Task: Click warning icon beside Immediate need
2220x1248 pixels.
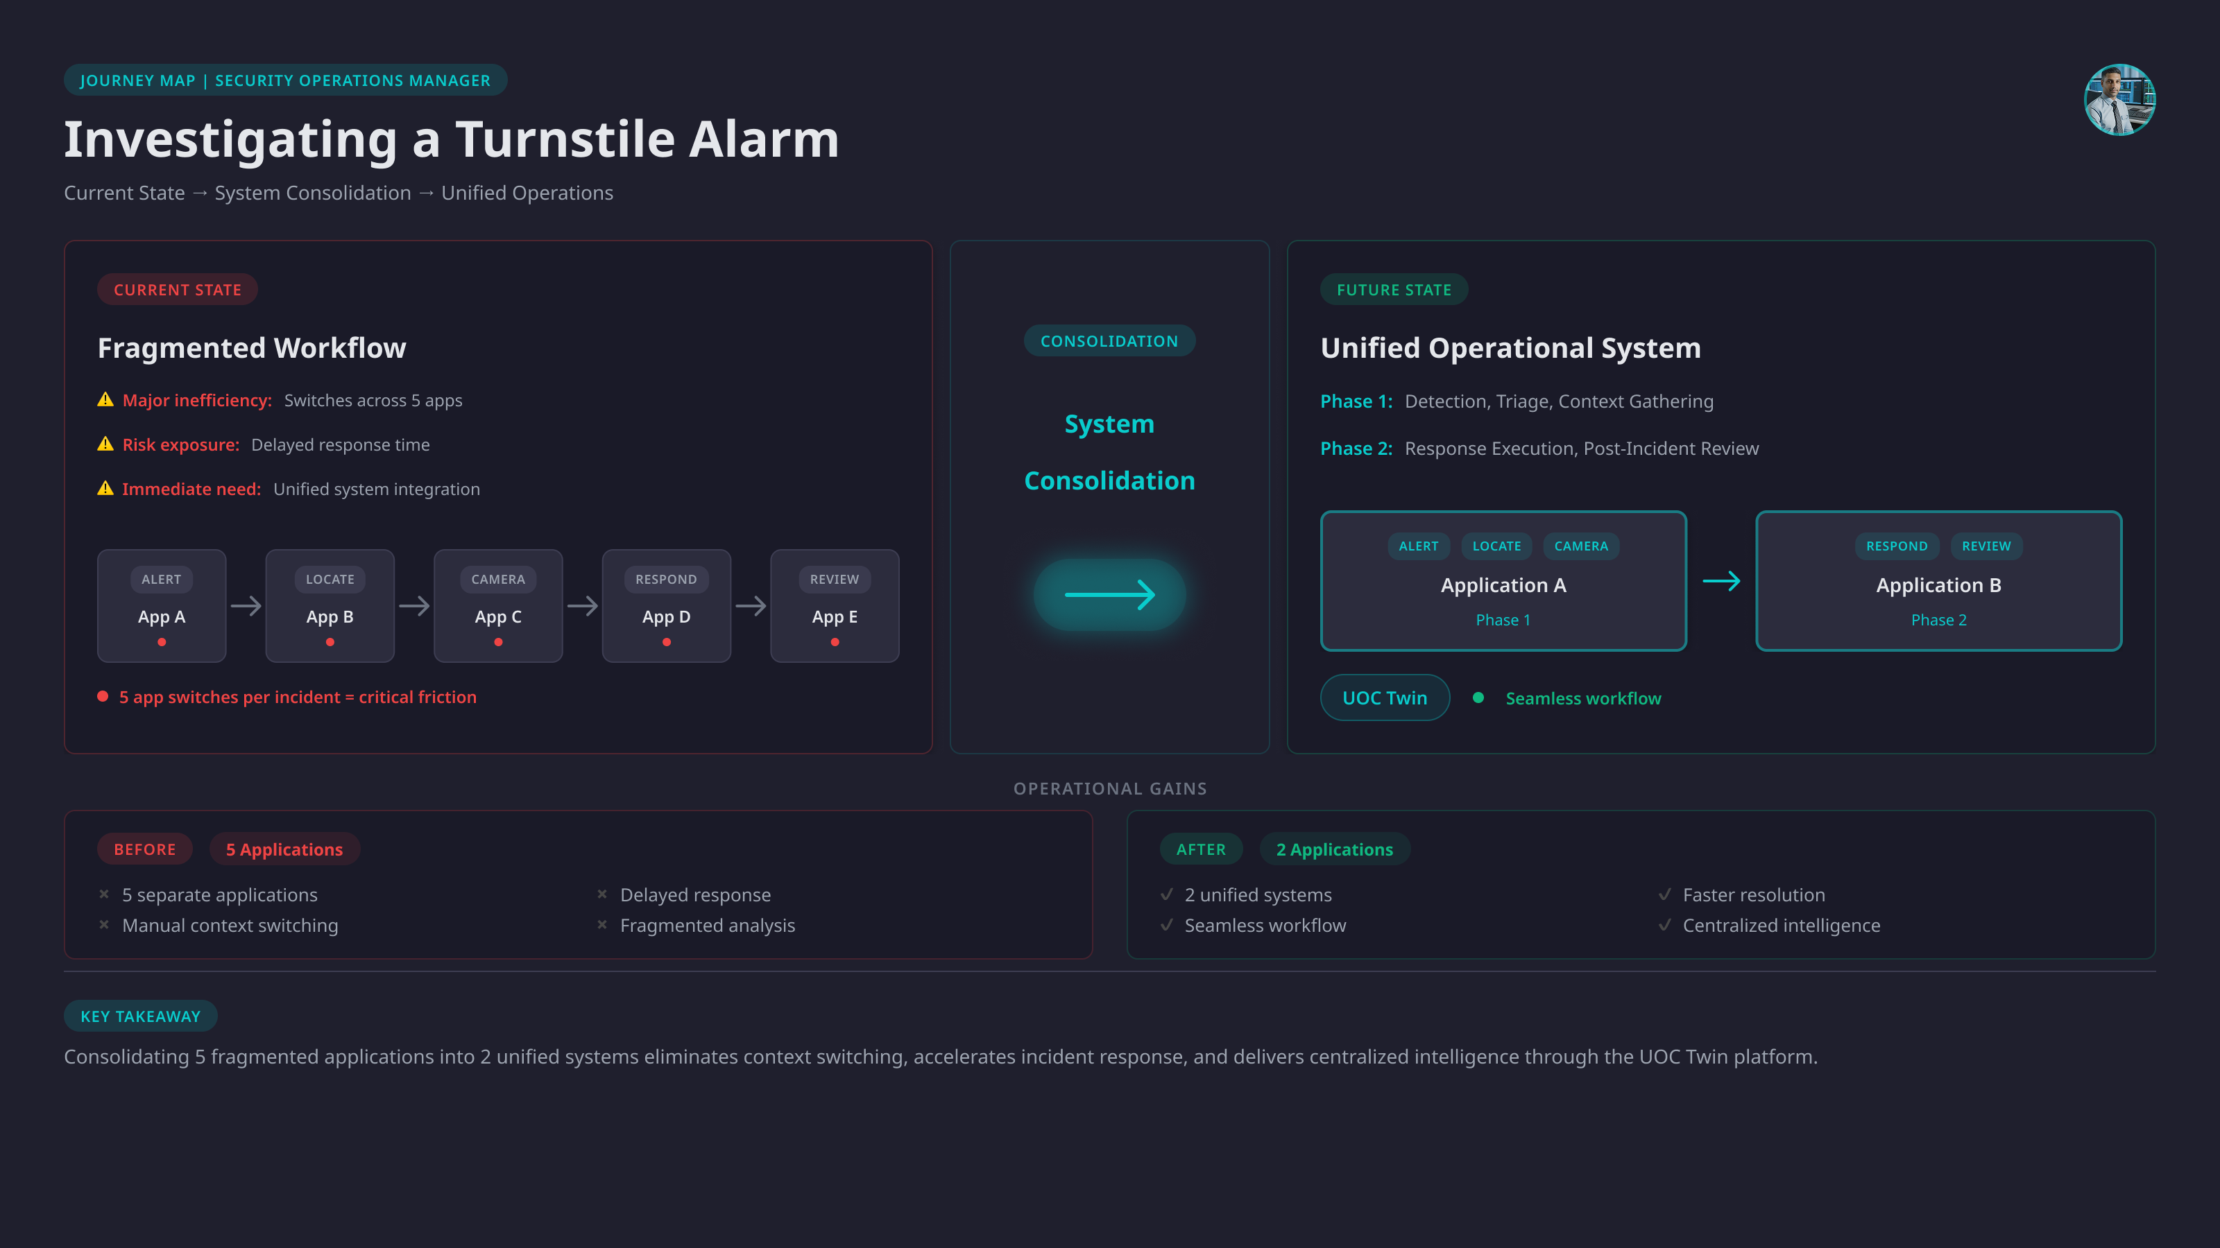Action: pyautogui.click(x=105, y=488)
